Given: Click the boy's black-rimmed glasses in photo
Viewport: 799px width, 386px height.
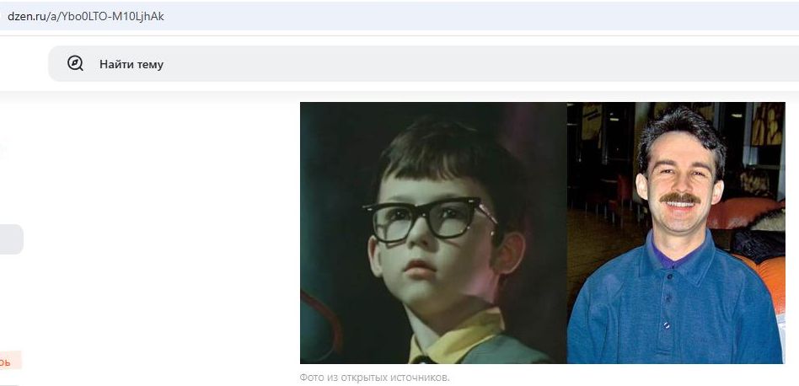Looking at the screenshot, I should click(430, 219).
